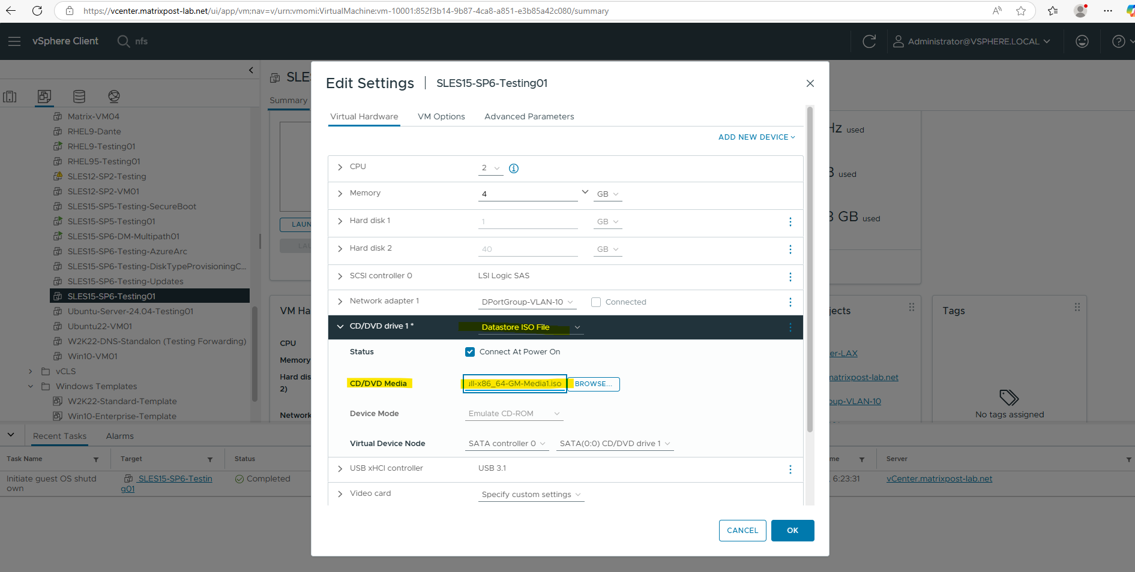Open SATA controller 0 dropdown
The width and height of the screenshot is (1135, 572).
pos(507,444)
